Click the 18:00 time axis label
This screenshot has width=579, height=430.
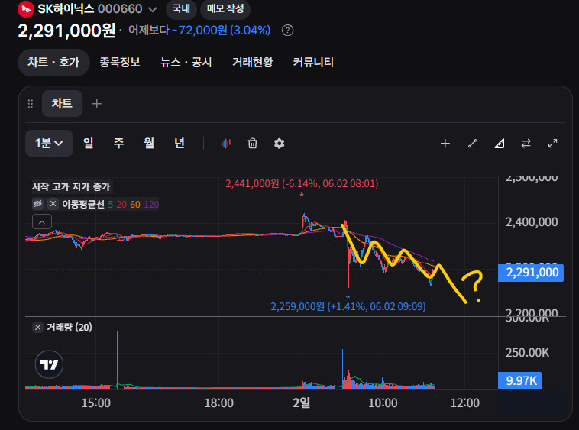[218, 403]
